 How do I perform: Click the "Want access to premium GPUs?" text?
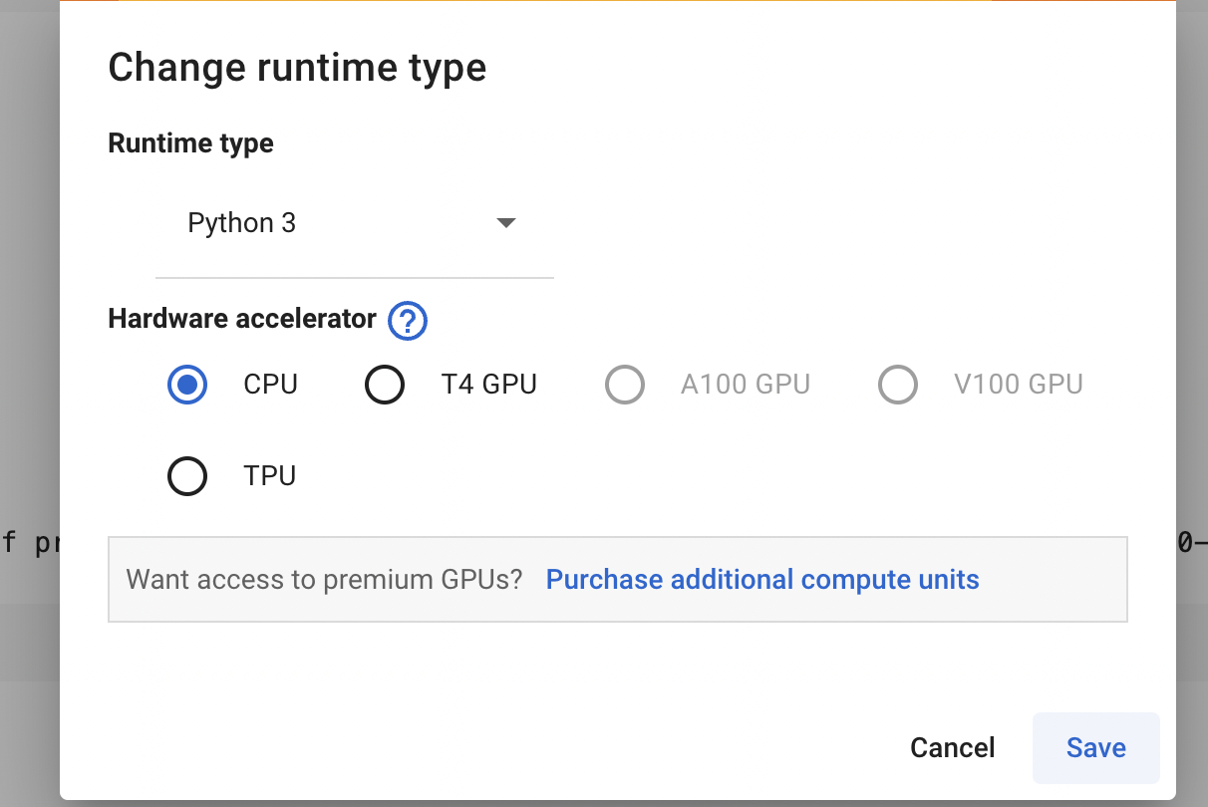coord(325,580)
